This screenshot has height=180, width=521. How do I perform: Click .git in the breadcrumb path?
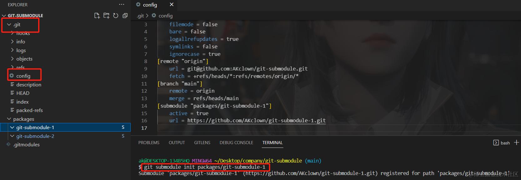[140, 16]
